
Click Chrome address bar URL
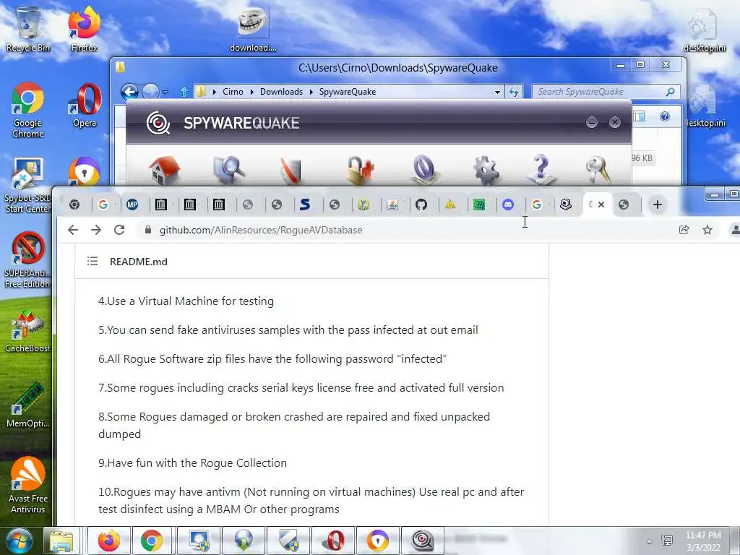(x=261, y=230)
